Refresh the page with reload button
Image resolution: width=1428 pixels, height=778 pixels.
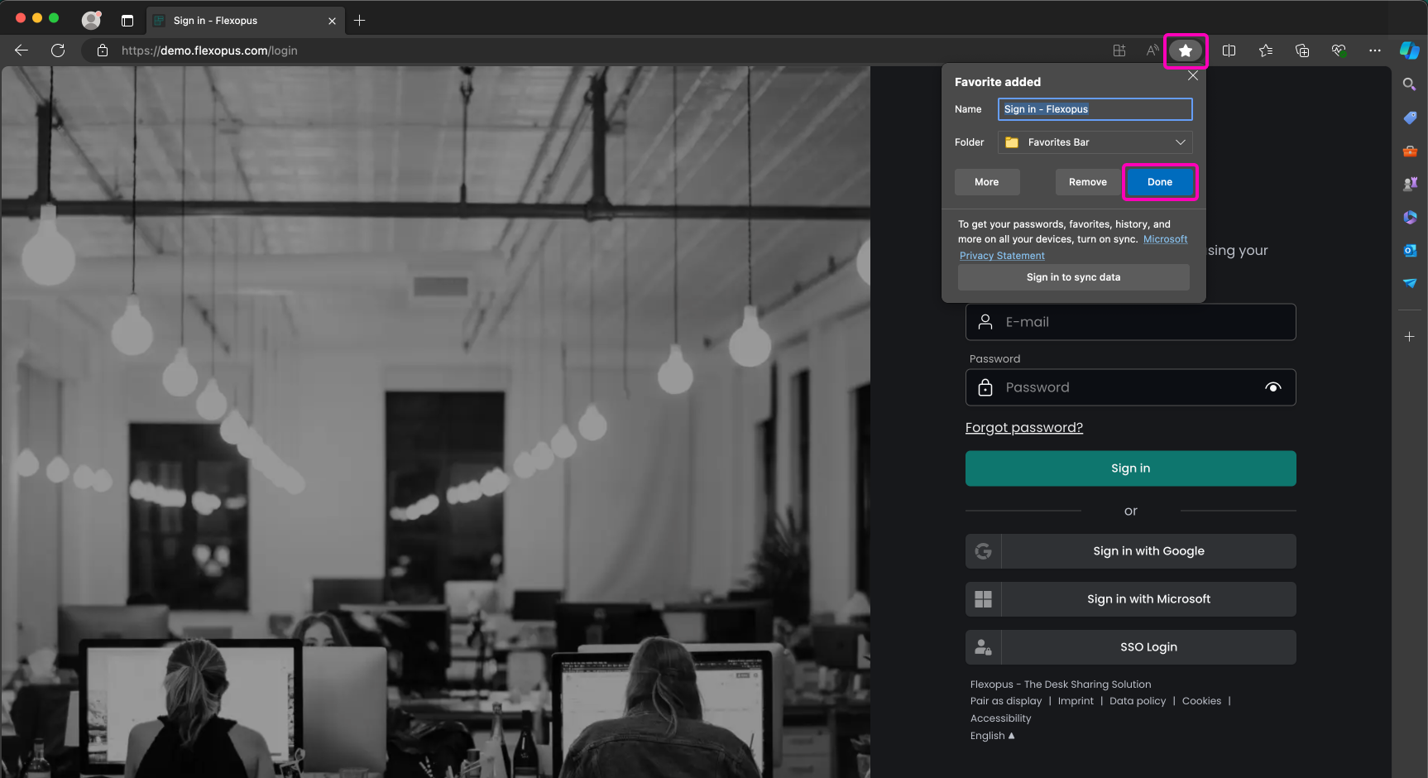click(58, 50)
